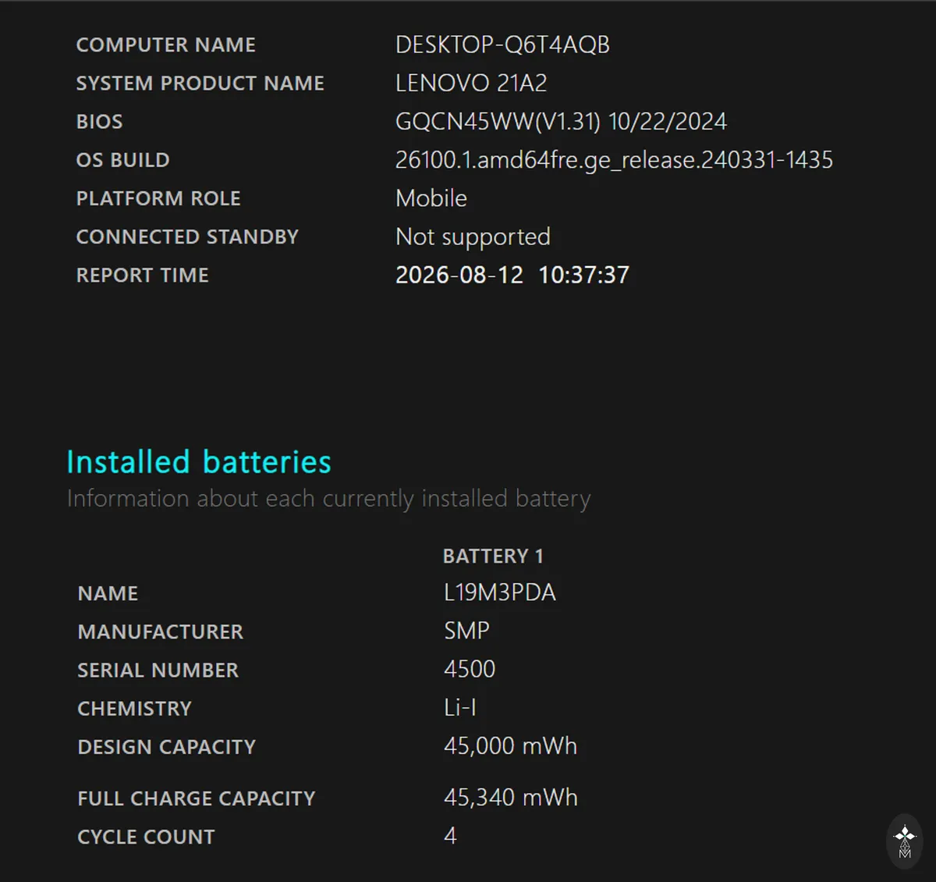This screenshot has width=936, height=882.
Task: Select the 45,340 mWh full charge capacity
Action: click(511, 798)
